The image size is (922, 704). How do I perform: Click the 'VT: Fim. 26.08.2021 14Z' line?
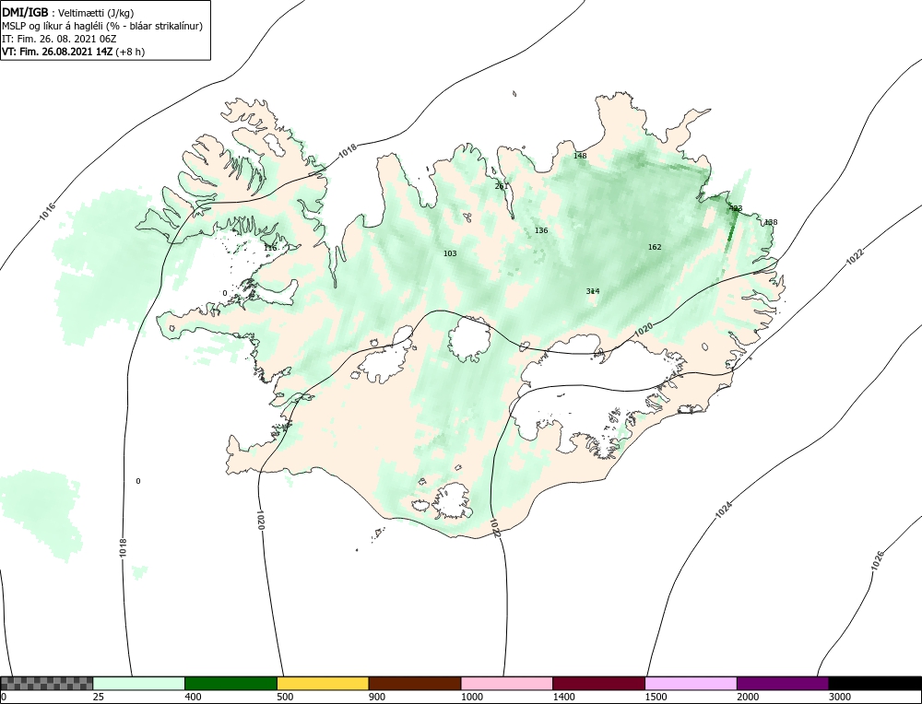tap(57, 52)
